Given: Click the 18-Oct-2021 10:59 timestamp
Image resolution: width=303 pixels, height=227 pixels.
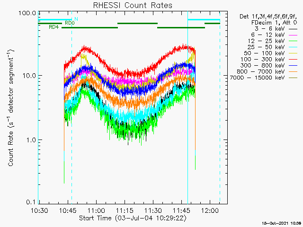Looking at the screenshot, I should (282, 223).
